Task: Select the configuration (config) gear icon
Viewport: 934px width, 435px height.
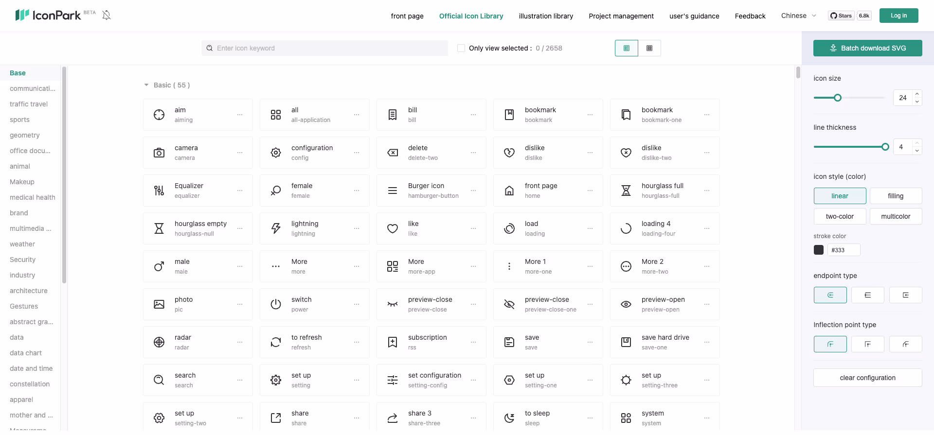Action: (x=276, y=153)
